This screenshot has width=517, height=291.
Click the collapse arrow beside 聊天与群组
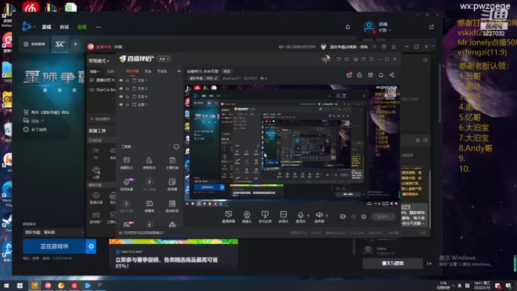[429, 263]
